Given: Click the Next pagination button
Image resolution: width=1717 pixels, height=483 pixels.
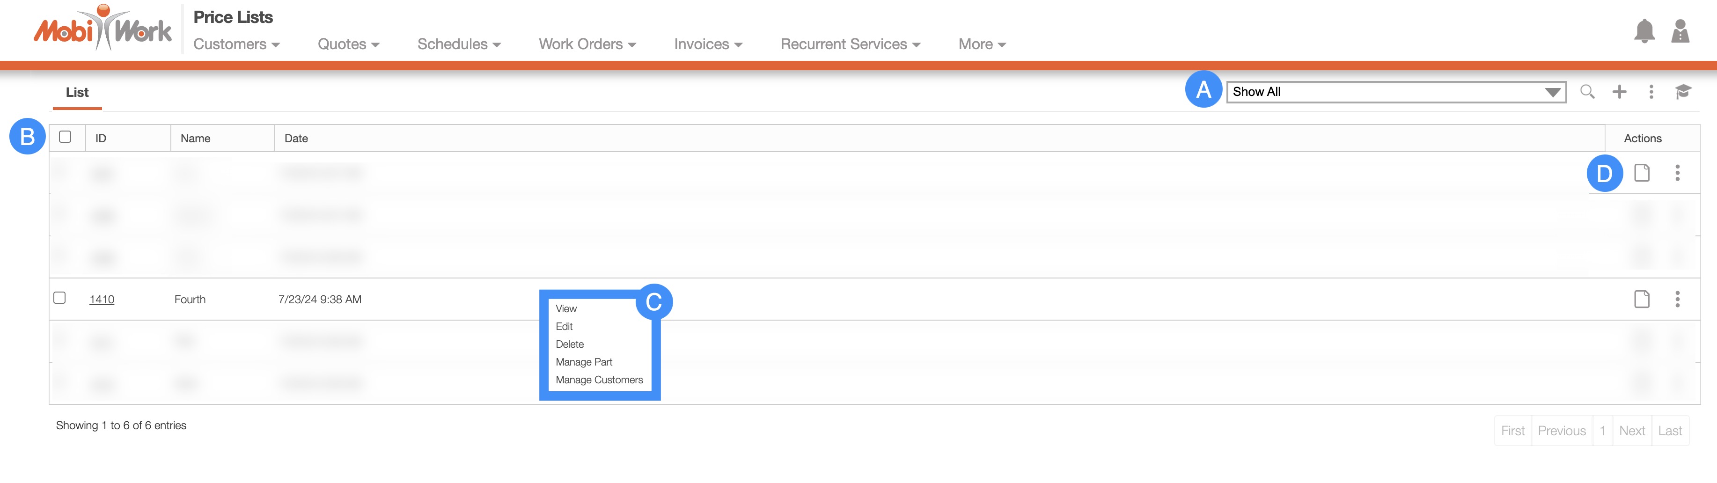Looking at the screenshot, I should (1631, 431).
